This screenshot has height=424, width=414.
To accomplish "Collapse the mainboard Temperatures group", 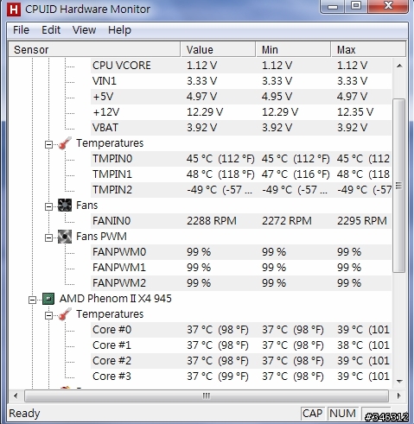I will (48, 144).
